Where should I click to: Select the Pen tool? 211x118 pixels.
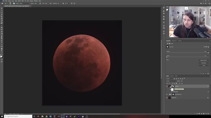[x=2, y=40]
